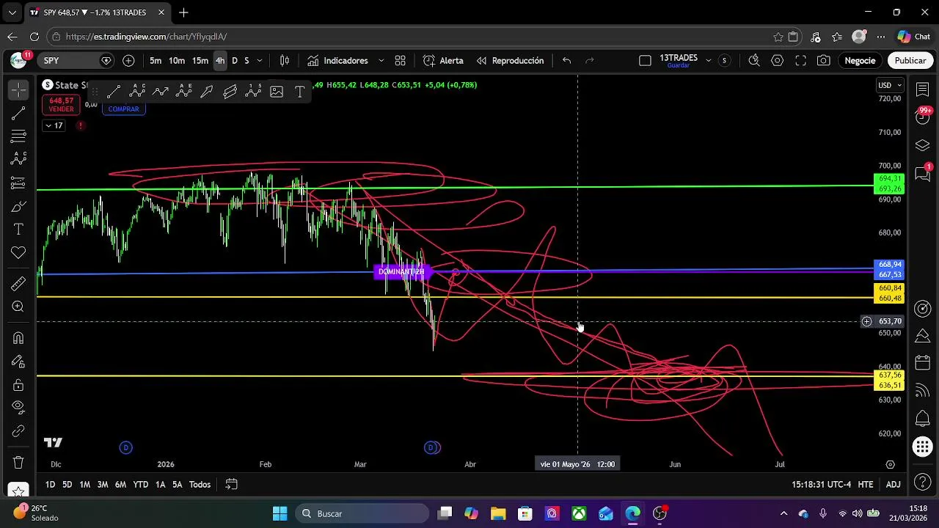The image size is (939, 528).
Task: Open notifications bell on right sidebar
Action: point(923,419)
